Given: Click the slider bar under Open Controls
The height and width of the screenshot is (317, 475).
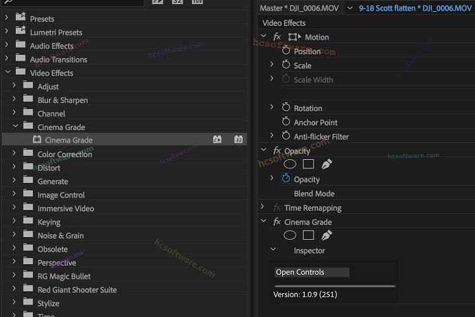Looking at the screenshot, I should point(334,286).
